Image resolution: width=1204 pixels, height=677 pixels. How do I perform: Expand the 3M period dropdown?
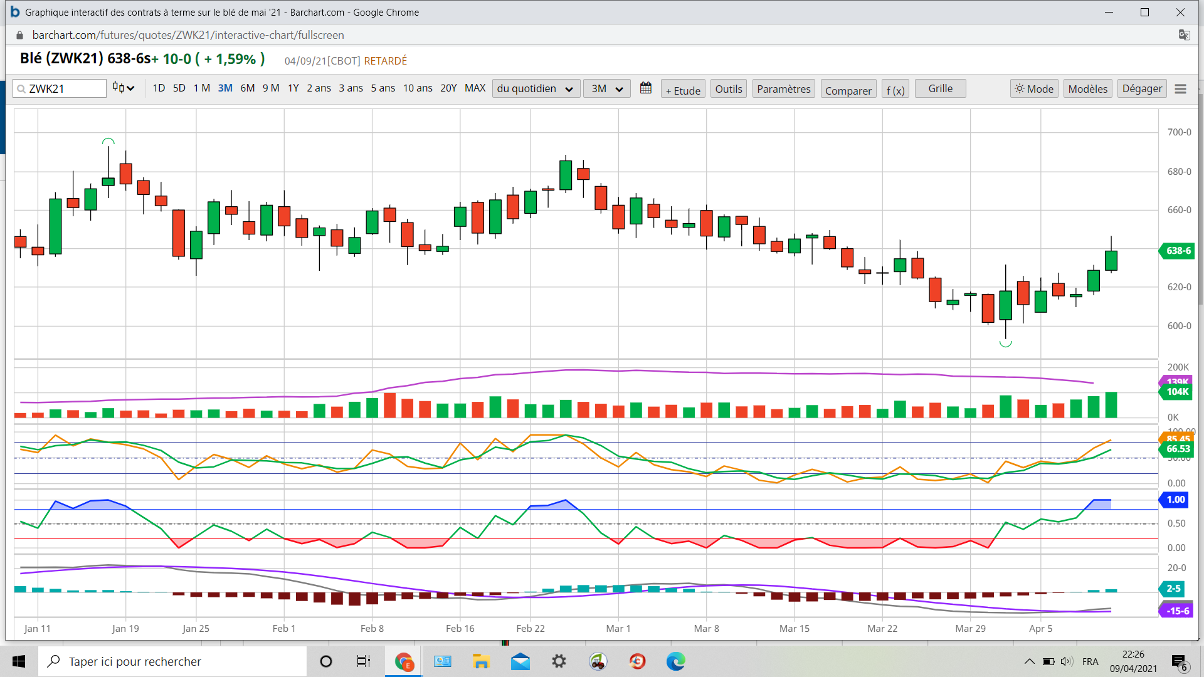click(606, 88)
